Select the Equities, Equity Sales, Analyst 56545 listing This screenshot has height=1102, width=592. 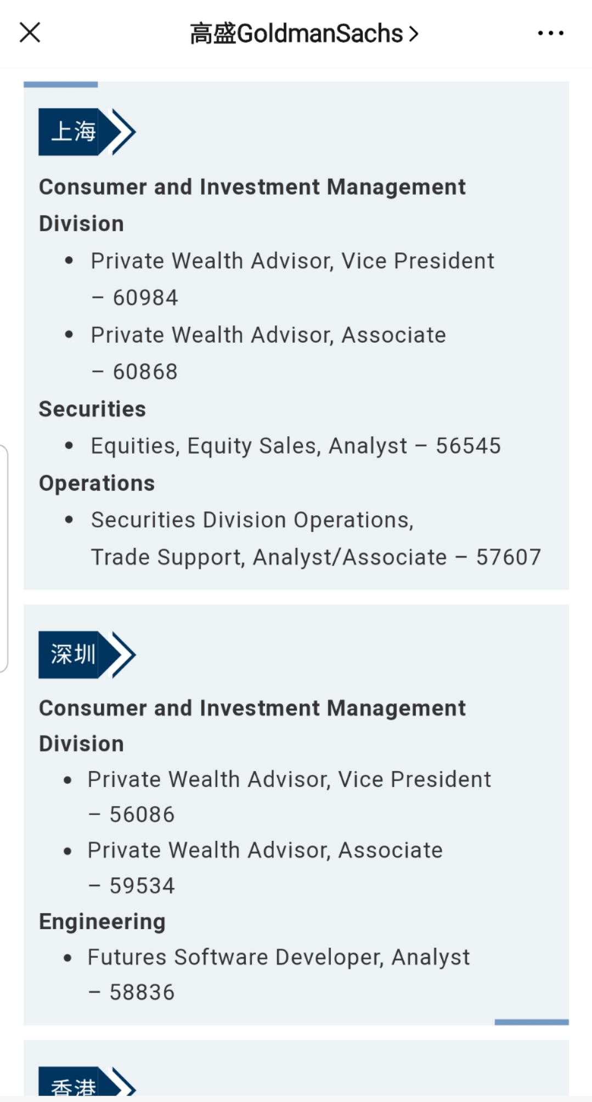296,446
